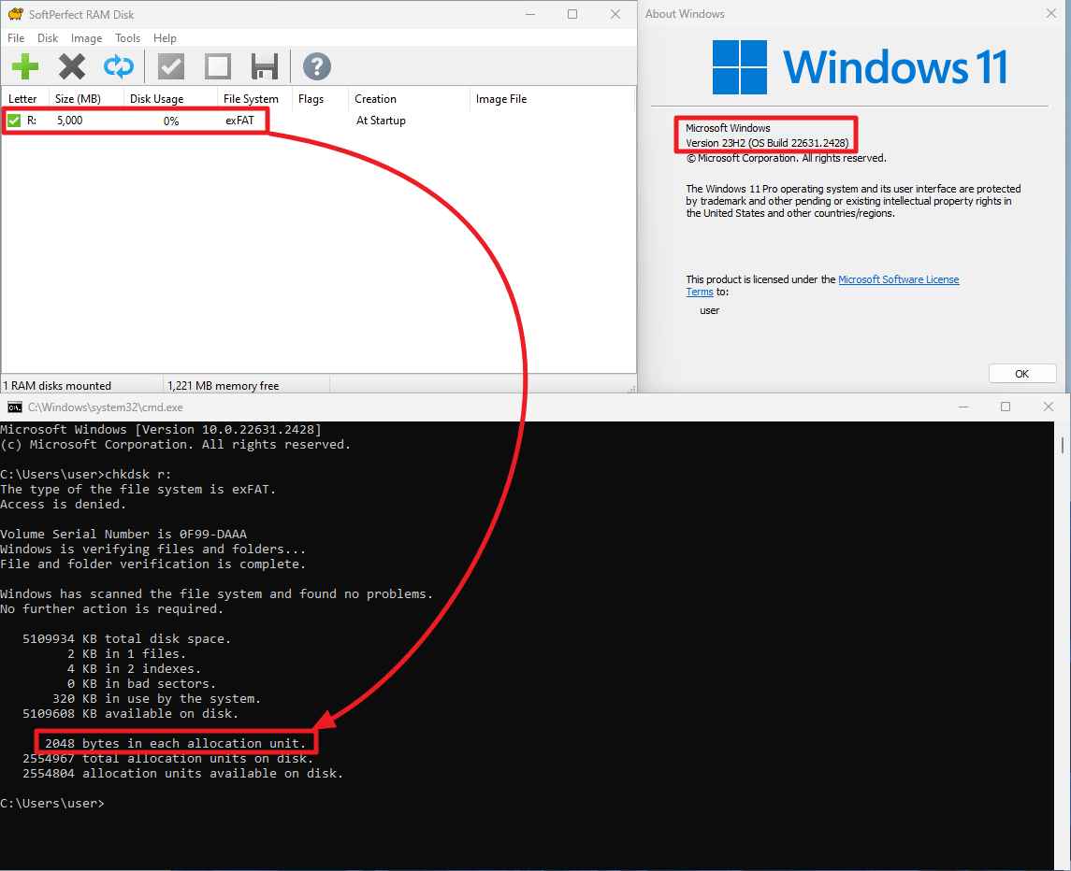This screenshot has height=871, width=1071.
Task: Select the 5,000 size cell of disk R:
Action: pyautogui.click(x=69, y=121)
